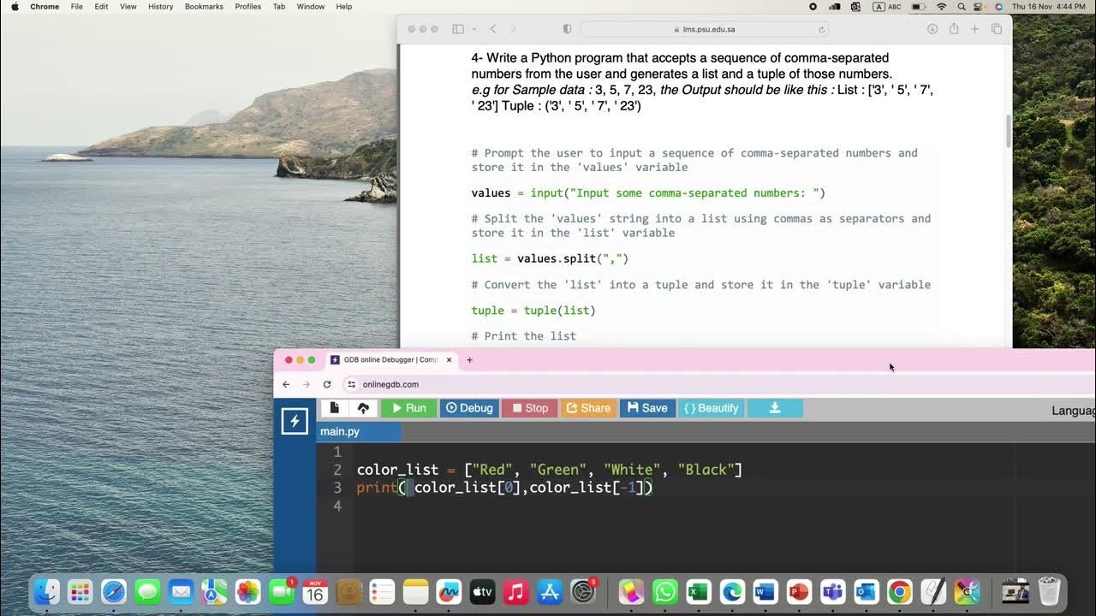
Task: Open the Tab menu
Action: 279,6
